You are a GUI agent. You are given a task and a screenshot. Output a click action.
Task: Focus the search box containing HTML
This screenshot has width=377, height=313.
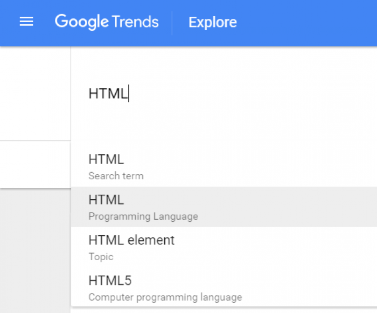224,93
